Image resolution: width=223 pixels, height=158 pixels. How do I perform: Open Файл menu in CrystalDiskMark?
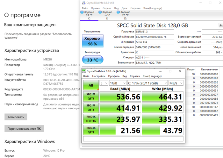(86, 76)
